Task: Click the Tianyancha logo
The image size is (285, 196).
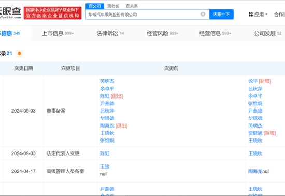Action: [10, 12]
